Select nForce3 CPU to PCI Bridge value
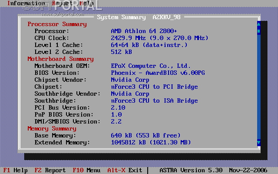 [154, 87]
